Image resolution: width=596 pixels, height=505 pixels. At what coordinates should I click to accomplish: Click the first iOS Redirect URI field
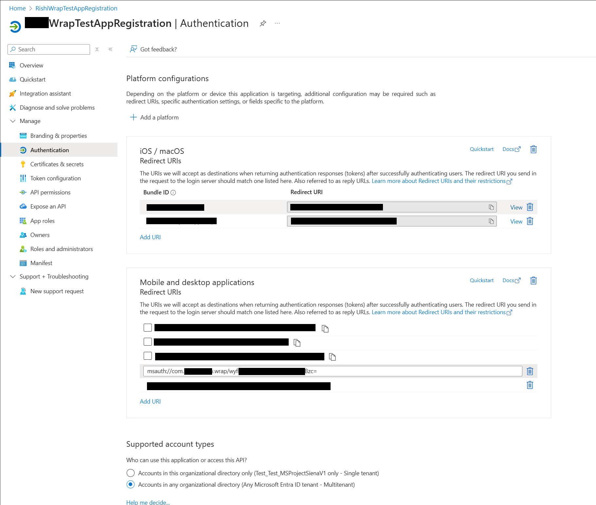[x=392, y=207]
